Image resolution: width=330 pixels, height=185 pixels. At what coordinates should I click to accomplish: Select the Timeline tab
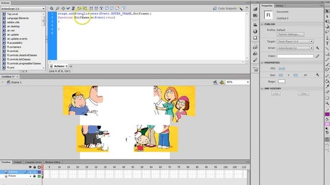(x=6, y=162)
